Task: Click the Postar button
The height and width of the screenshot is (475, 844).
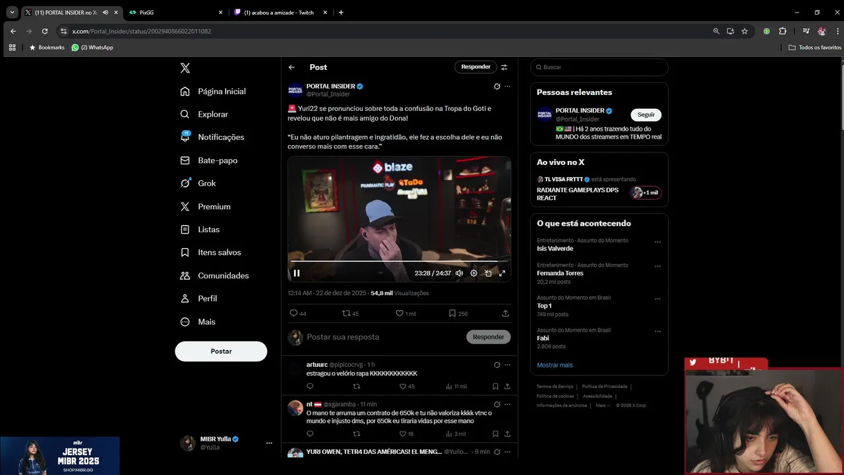Action: pyautogui.click(x=221, y=351)
